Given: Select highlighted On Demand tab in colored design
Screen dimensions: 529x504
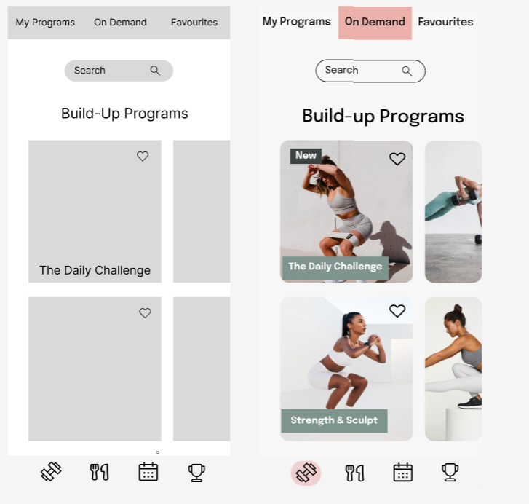Looking at the screenshot, I should 375,23.
